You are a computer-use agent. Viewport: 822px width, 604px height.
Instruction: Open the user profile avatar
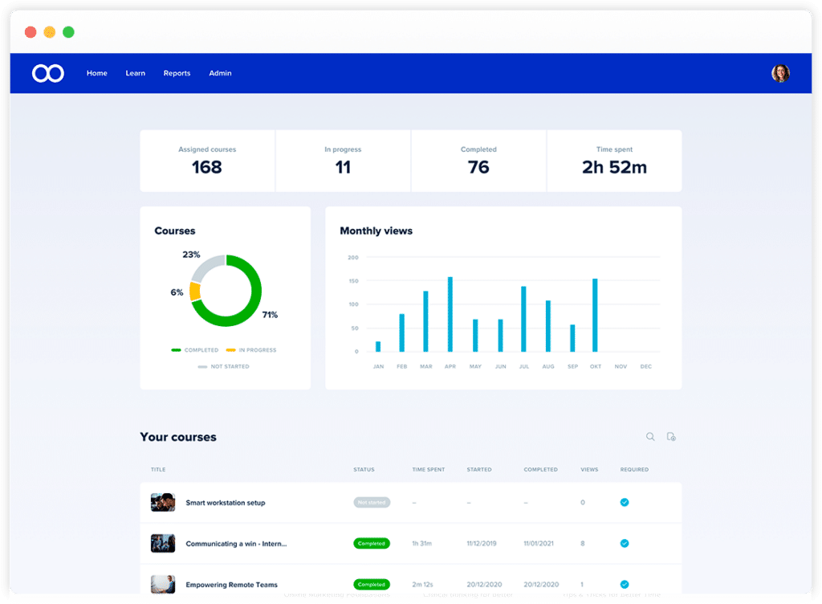tap(780, 73)
